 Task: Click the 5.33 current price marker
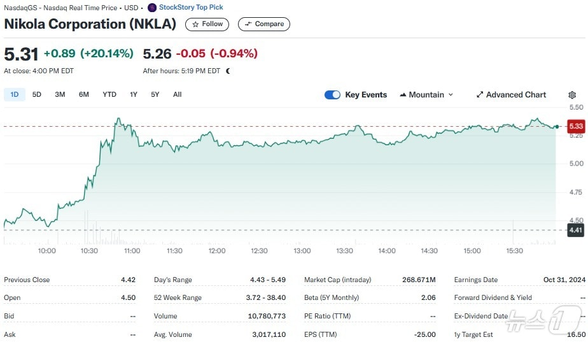pyautogui.click(x=576, y=126)
